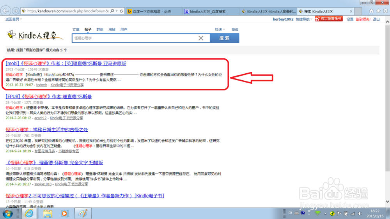Image resolution: width=390 pixels, height=219 pixels.
Task: Open the browser Tools gear icon
Action: [x=385, y=11]
